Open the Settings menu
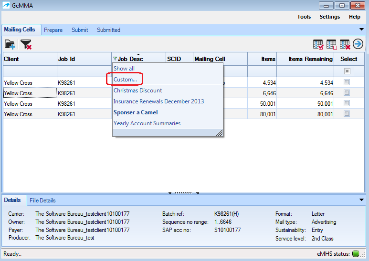 click(330, 17)
